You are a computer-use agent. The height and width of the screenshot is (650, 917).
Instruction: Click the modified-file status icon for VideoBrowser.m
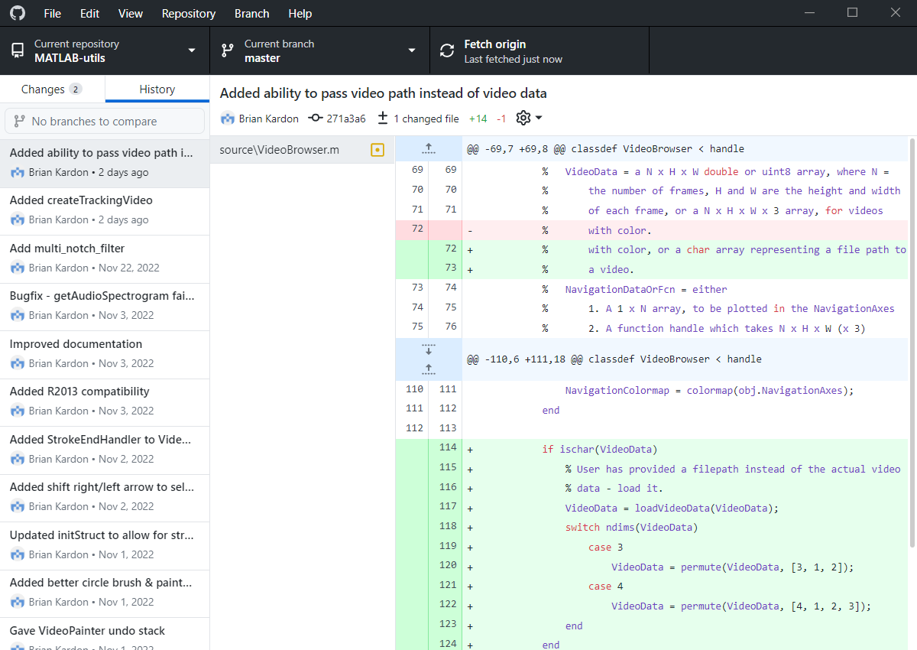[377, 150]
